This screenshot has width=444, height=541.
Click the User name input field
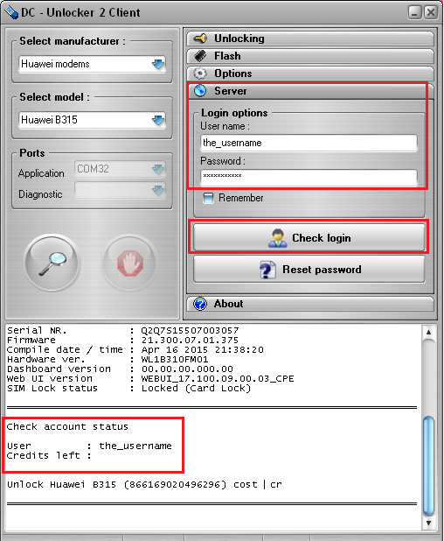(309, 143)
